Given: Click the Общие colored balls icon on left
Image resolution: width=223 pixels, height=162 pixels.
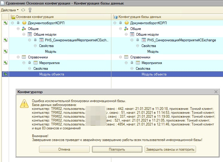Looking at the screenshot, I should [x=24, y=29].
